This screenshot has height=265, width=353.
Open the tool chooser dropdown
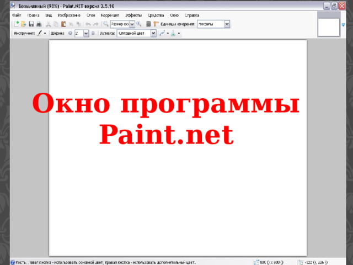coord(45,33)
